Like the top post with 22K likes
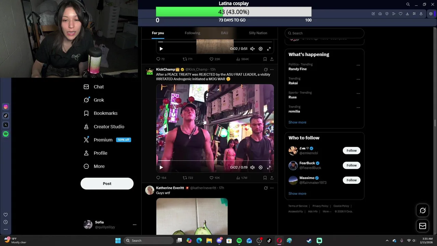 point(214,59)
